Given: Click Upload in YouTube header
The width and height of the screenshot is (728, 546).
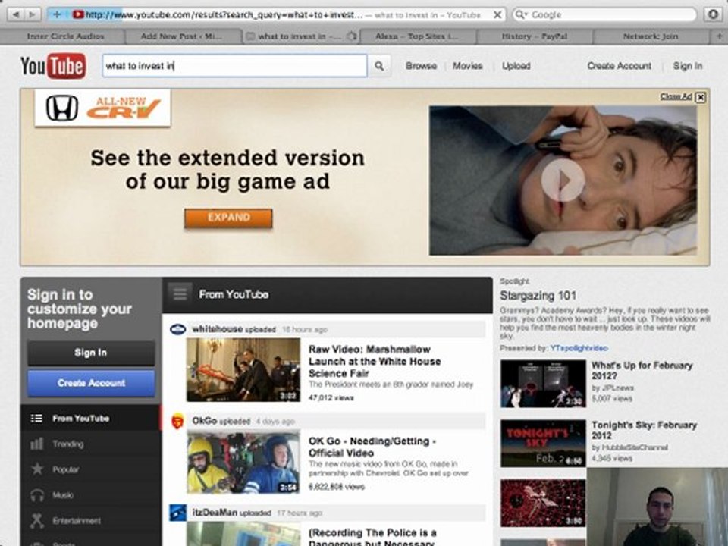Looking at the screenshot, I should pyautogui.click(x=516, y=66).
